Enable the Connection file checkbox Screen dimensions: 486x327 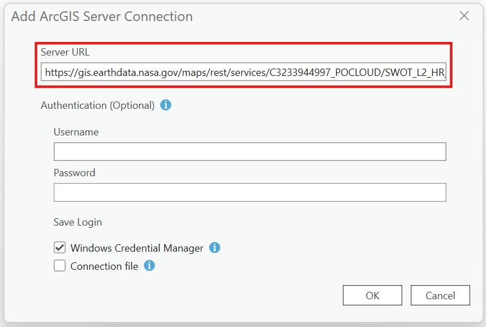(59, 266)
